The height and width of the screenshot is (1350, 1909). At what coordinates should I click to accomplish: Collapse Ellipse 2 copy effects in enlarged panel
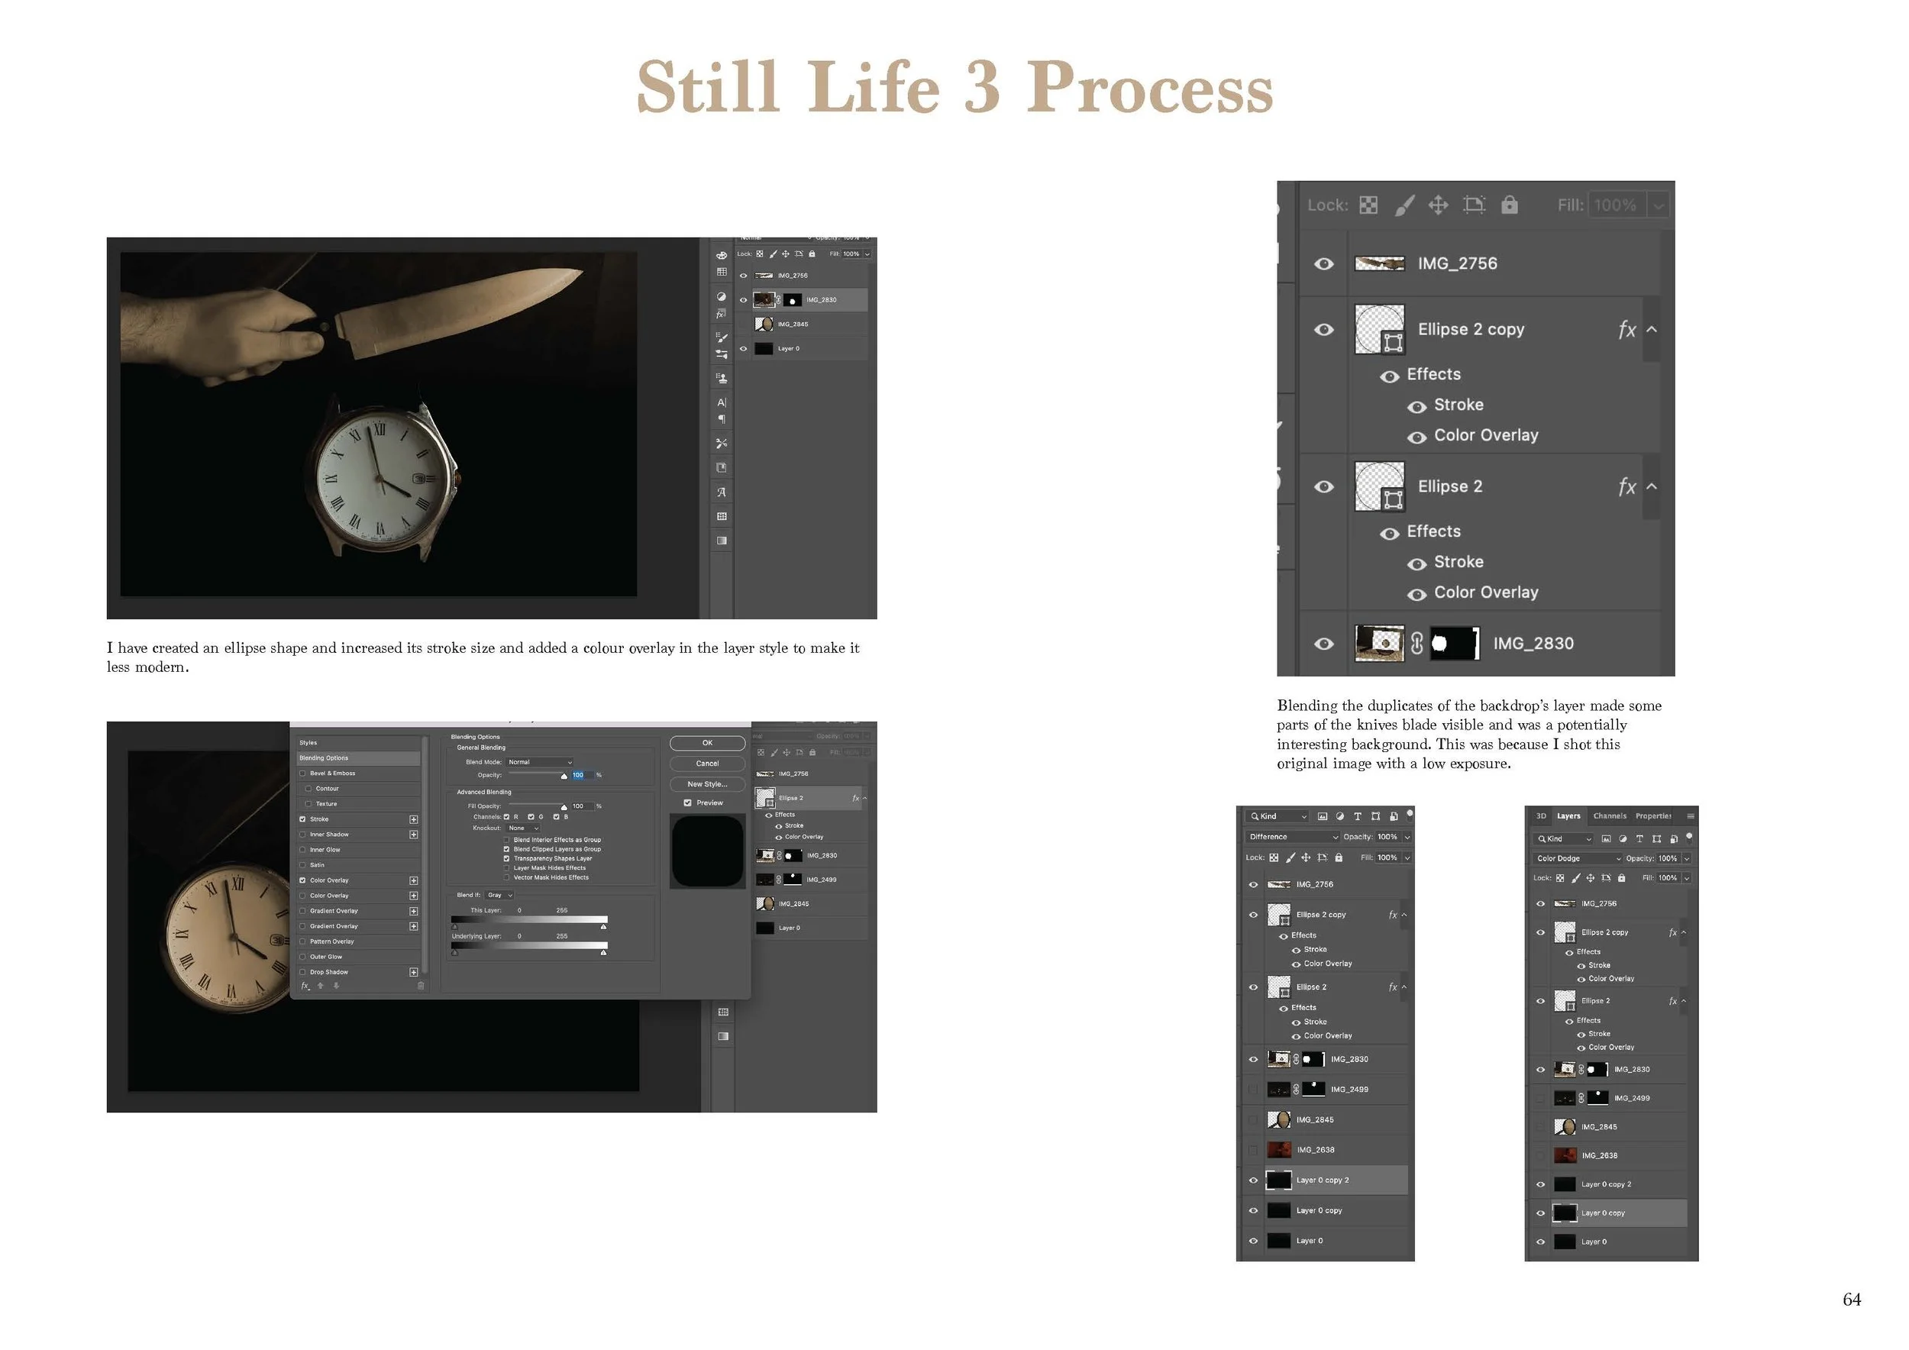click(1651, 330)
